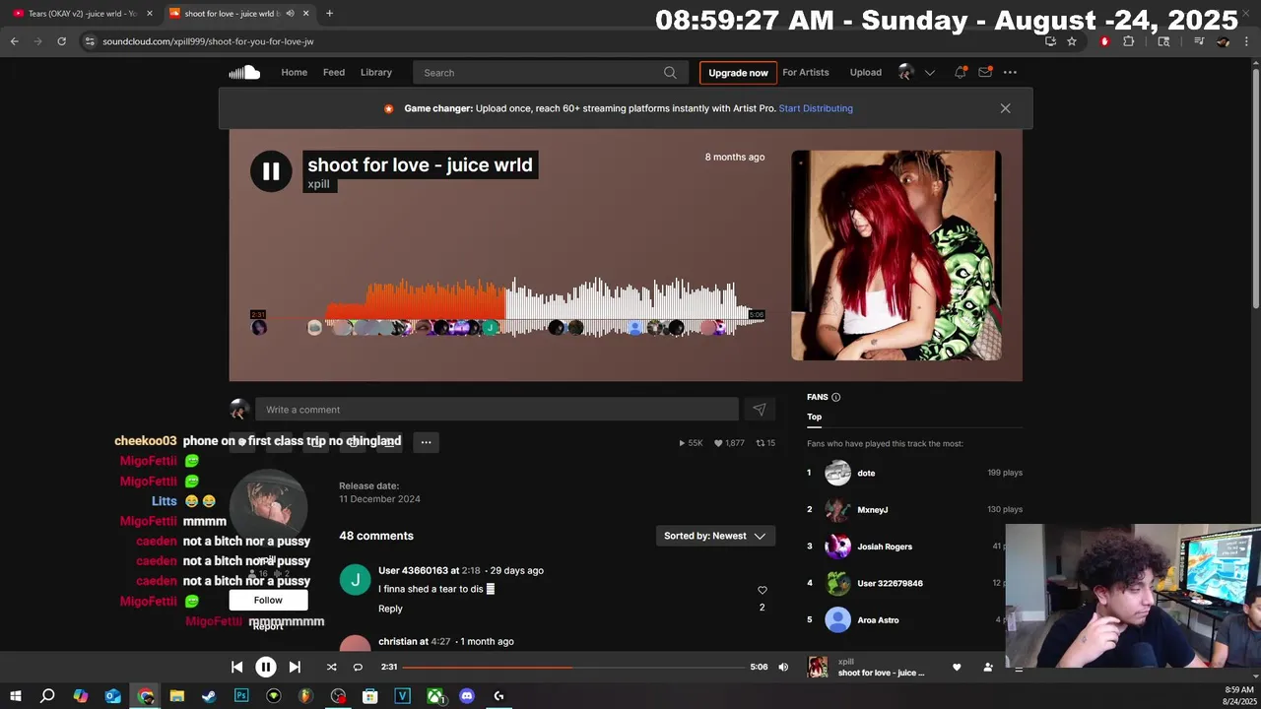Seek using the bottom progress bar
This screenshot has height=709, width=1261.
click(x=573, y=667)
